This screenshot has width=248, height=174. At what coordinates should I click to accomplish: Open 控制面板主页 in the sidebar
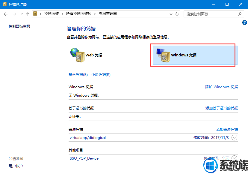click(19, 26)
